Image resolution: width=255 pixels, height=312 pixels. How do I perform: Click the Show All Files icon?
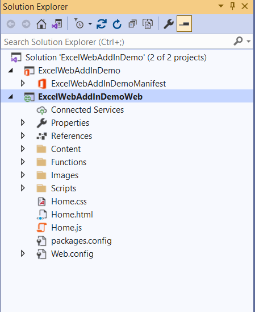pyautogui.click(x=148, y=24)
